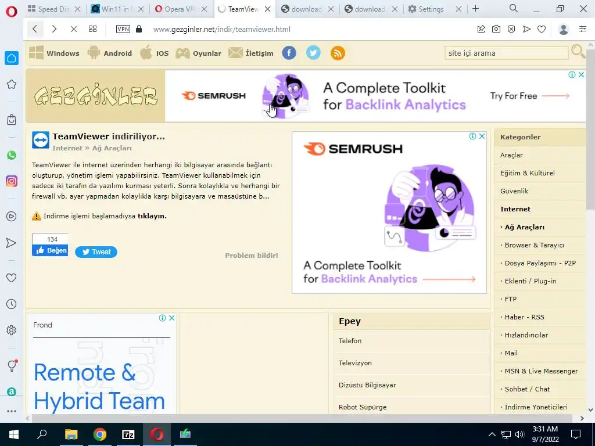Click tıklayın to restart download

coord(152,216)
